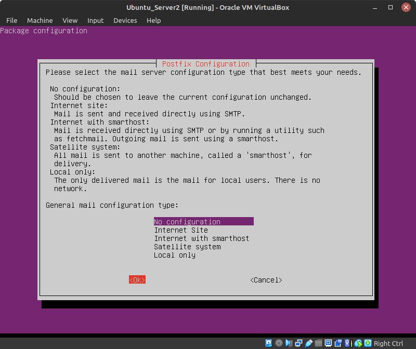This screenshot has height=349, width=416.
Task: Select the No configuration option
Action: pos(204,222)
